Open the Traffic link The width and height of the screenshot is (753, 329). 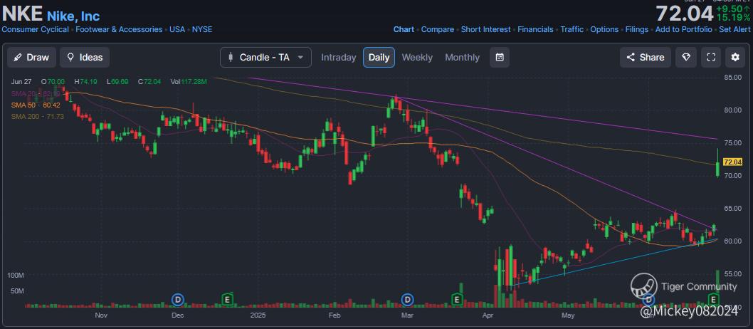[572, 29]
